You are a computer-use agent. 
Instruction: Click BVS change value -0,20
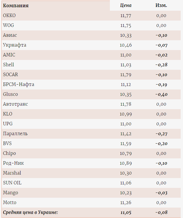(161, 144)
